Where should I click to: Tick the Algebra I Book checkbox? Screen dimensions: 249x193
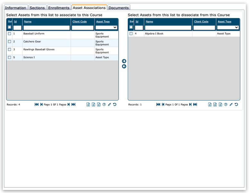[x=131, y=34]
